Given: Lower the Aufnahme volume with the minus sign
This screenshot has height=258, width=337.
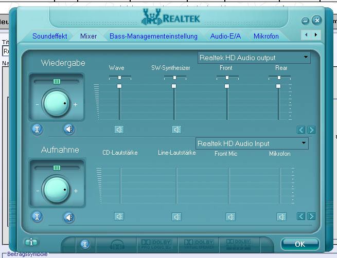Looking at the screenshot, I should pyautogui.click(x=38, y=191).
